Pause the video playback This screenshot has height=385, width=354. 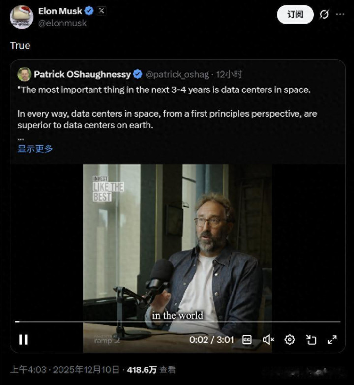(x=23, y=340)
